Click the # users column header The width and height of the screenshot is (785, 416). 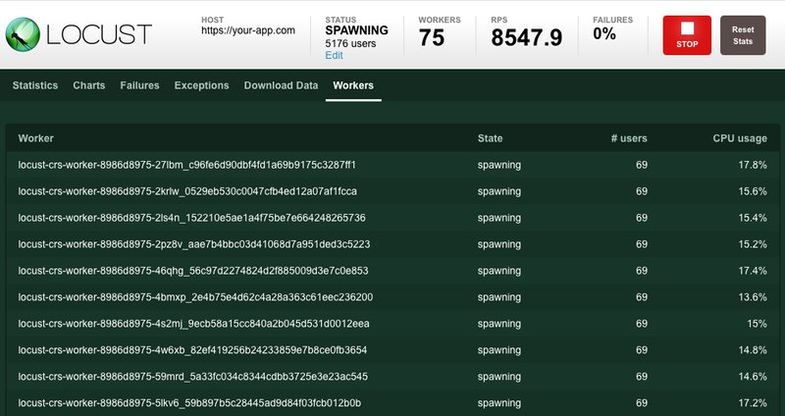[x=628, y=138]
